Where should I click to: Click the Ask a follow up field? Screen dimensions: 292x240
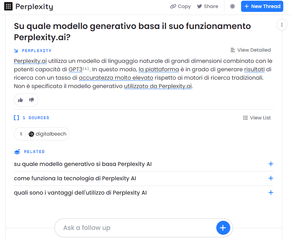(136, 228)
